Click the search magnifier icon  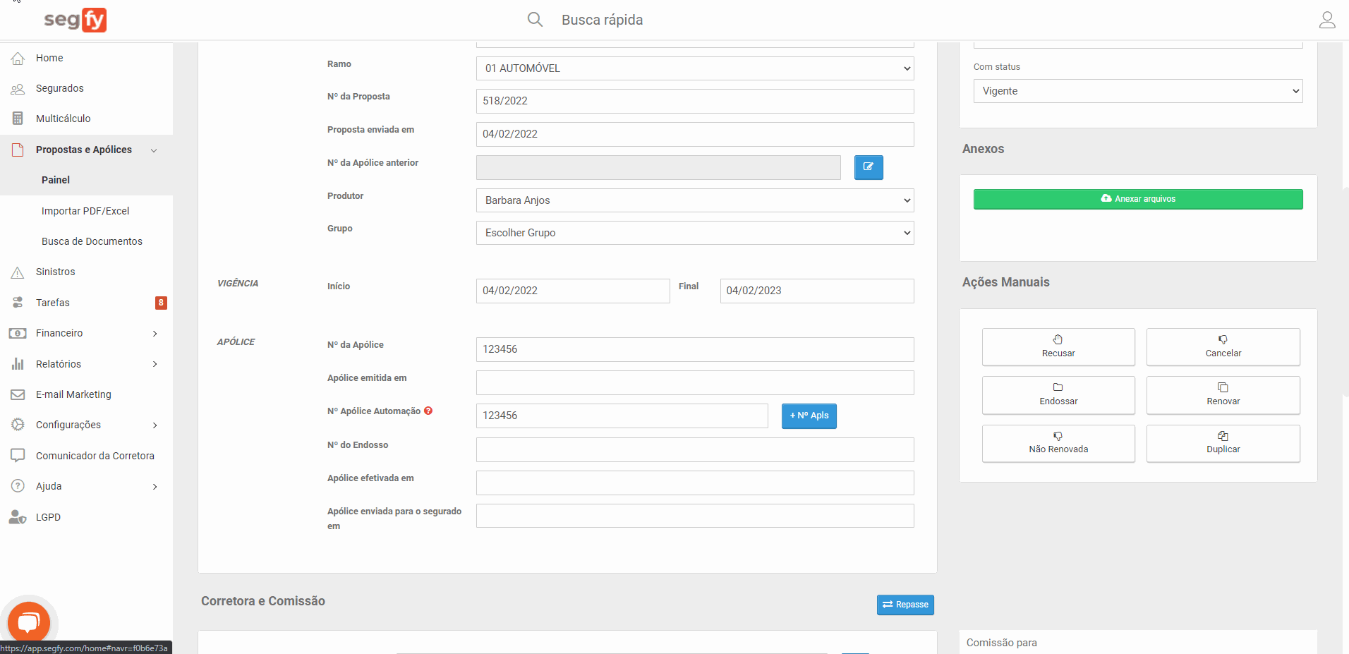tap(535, 20)
